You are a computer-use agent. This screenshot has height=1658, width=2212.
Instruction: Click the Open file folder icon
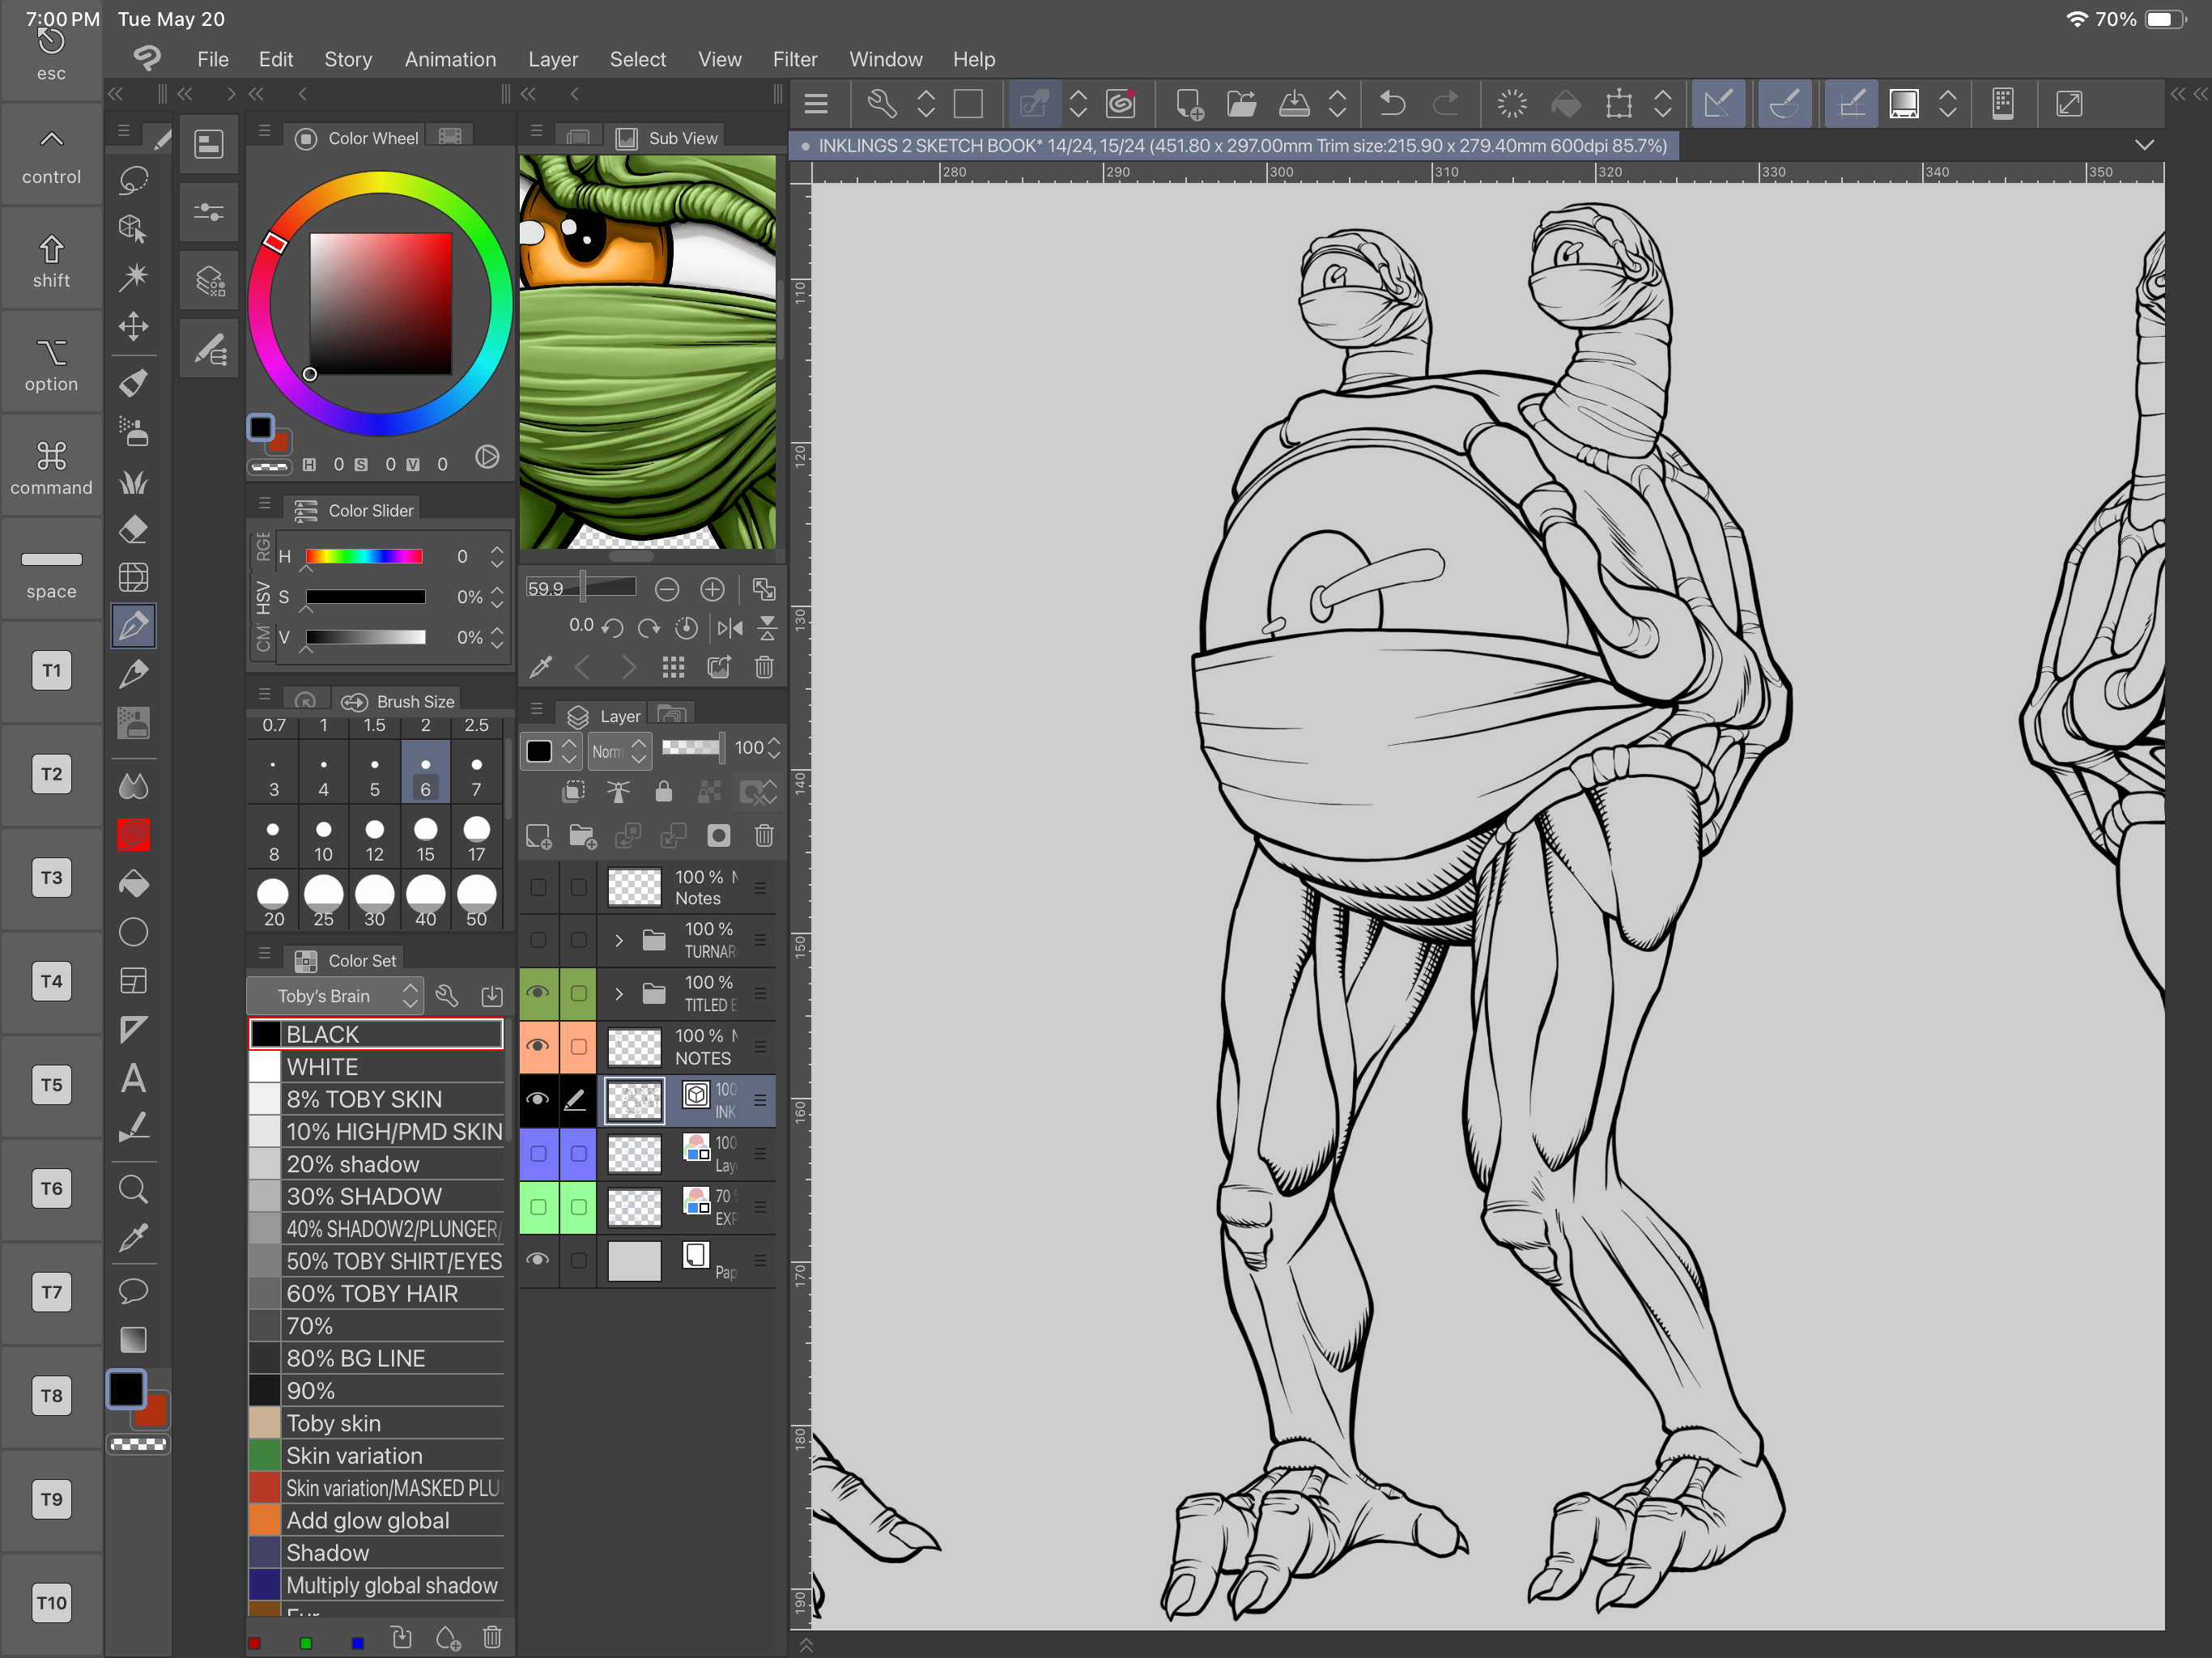pyautogui.click(x=1241, y=103)
